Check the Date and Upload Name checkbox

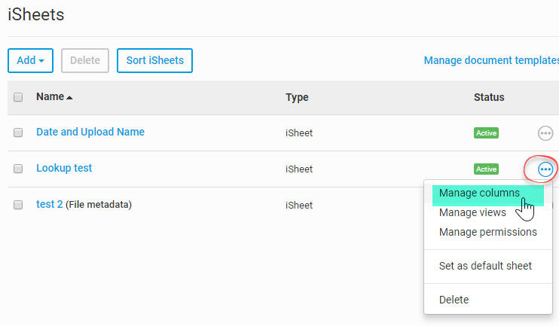[18, 133]
